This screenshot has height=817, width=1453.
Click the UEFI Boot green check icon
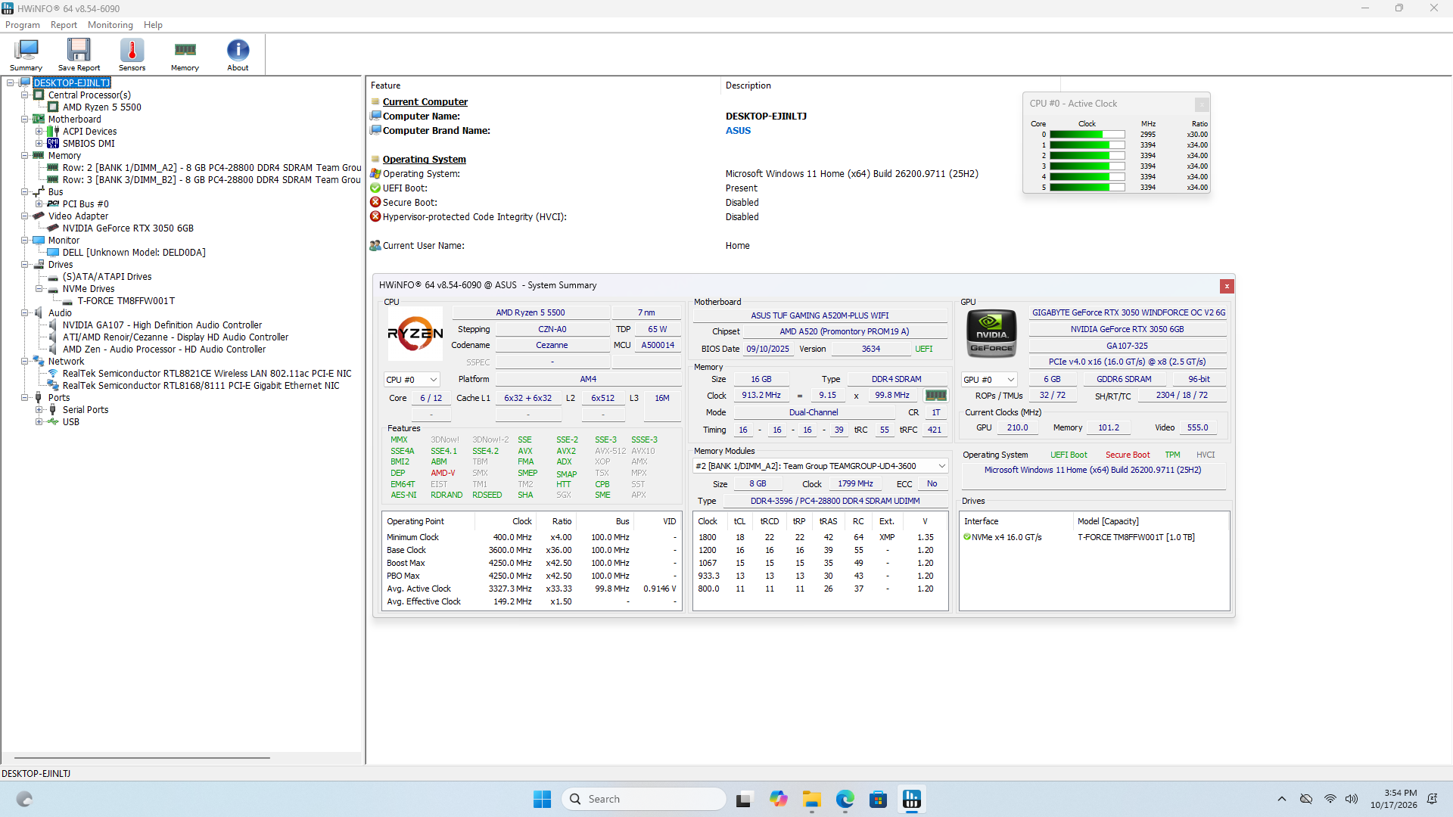[x=375, y=188]
